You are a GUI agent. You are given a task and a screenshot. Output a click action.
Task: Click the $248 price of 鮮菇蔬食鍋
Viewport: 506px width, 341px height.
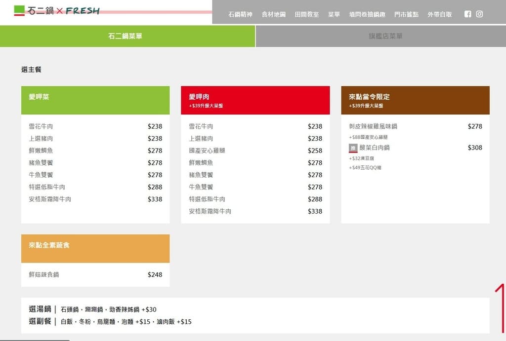(x=155, y=274)
